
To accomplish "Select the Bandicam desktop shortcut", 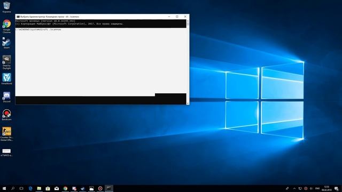I will pos(6,115).
